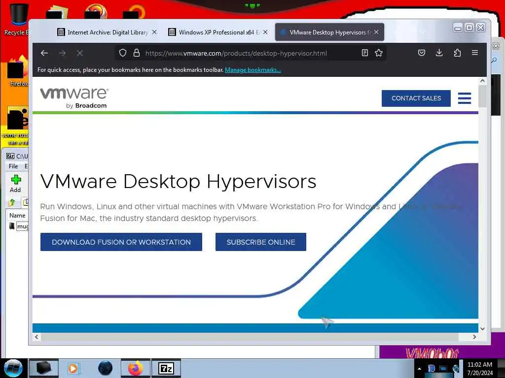Toggle reader view icon in address bar
The height and width of the screenshot is (378, 505).
[x=364, y=53]
